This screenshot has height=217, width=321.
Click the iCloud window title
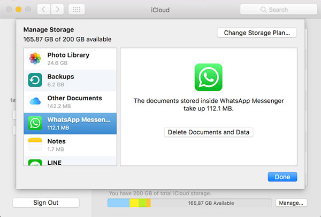(160, 10)
